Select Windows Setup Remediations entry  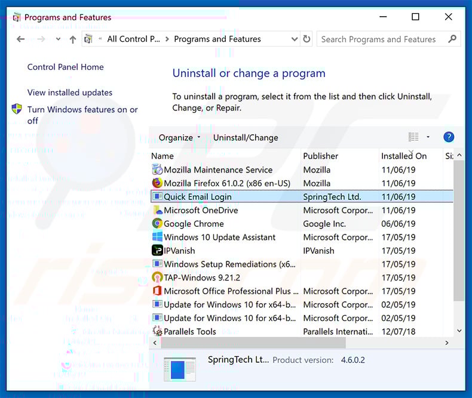coord(229,264)
